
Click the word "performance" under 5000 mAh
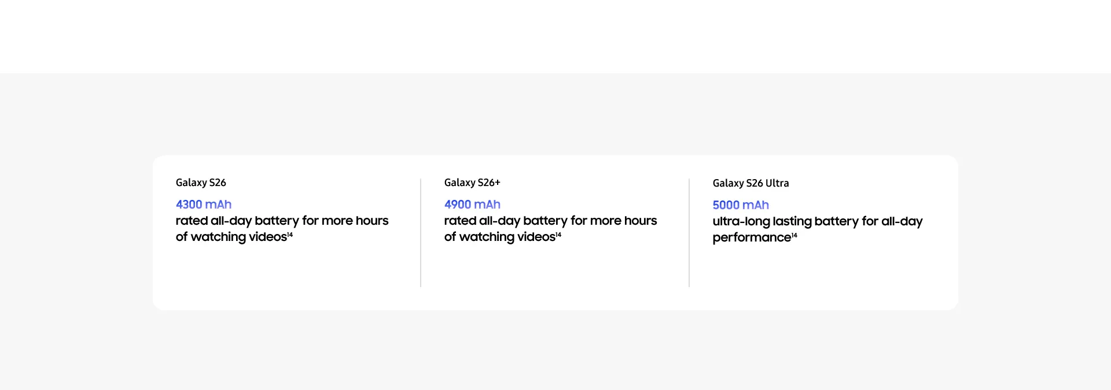pyautogui.click(x=751, y=237)
